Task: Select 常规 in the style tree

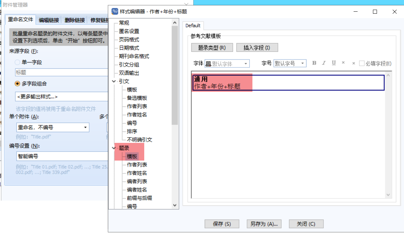Action: click(x=124, y=23)
